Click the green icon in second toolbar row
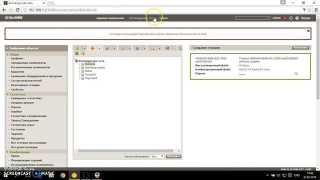This screenshot has height=180, width=320. click(x=77, y=53)
